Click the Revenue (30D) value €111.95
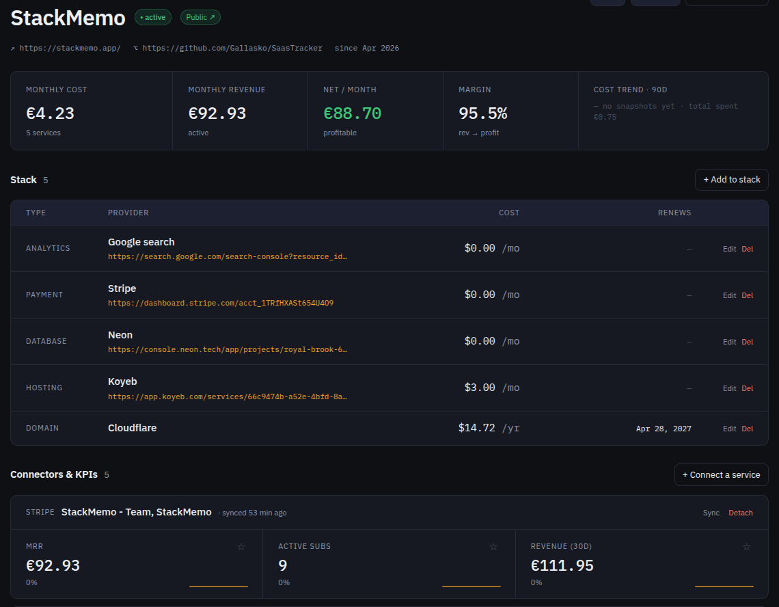 point(562,566)
